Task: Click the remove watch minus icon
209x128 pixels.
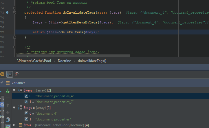Action: [8, 98]
